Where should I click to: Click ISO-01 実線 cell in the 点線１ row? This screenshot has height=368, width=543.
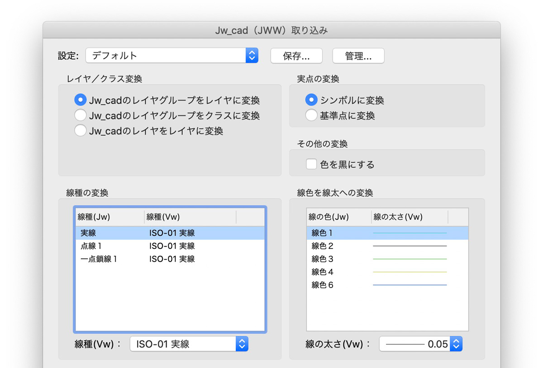(x=172, y=246)
